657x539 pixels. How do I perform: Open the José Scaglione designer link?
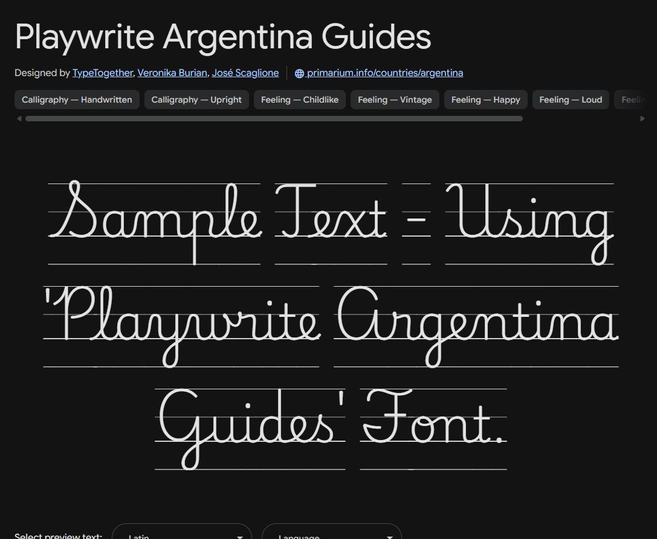(x=245, y=73)
